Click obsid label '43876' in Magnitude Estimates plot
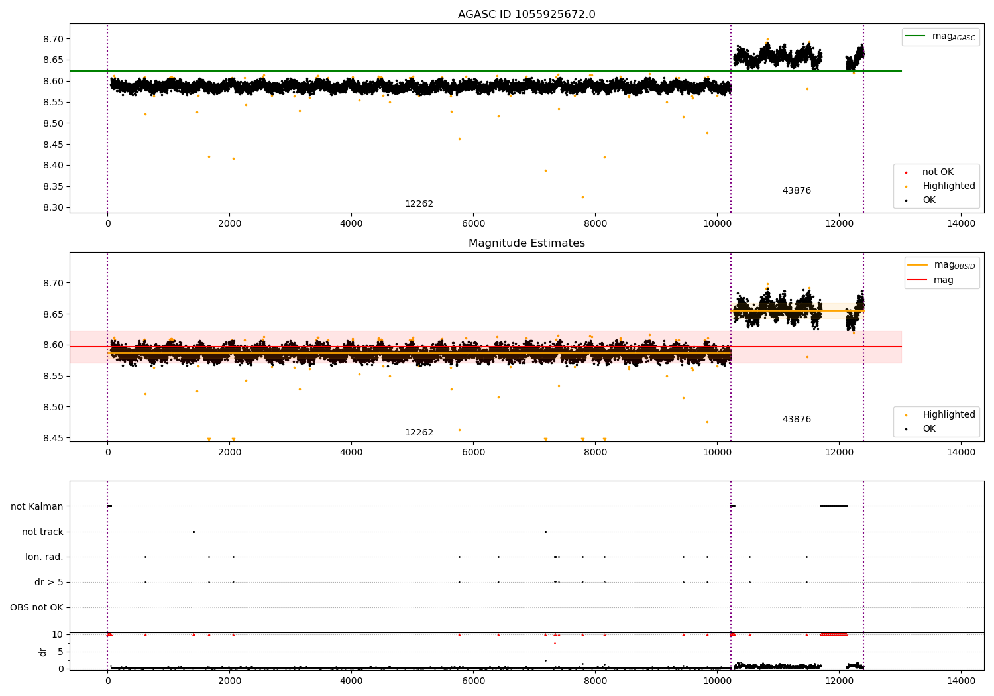Viewport: 994px width, 696px height. (x=797, y=420)
